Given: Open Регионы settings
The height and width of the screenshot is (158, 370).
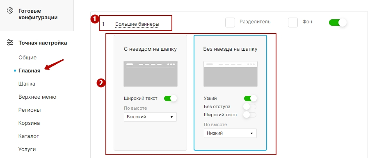Looking at the screenshot, I should click(x=30, y=110).
